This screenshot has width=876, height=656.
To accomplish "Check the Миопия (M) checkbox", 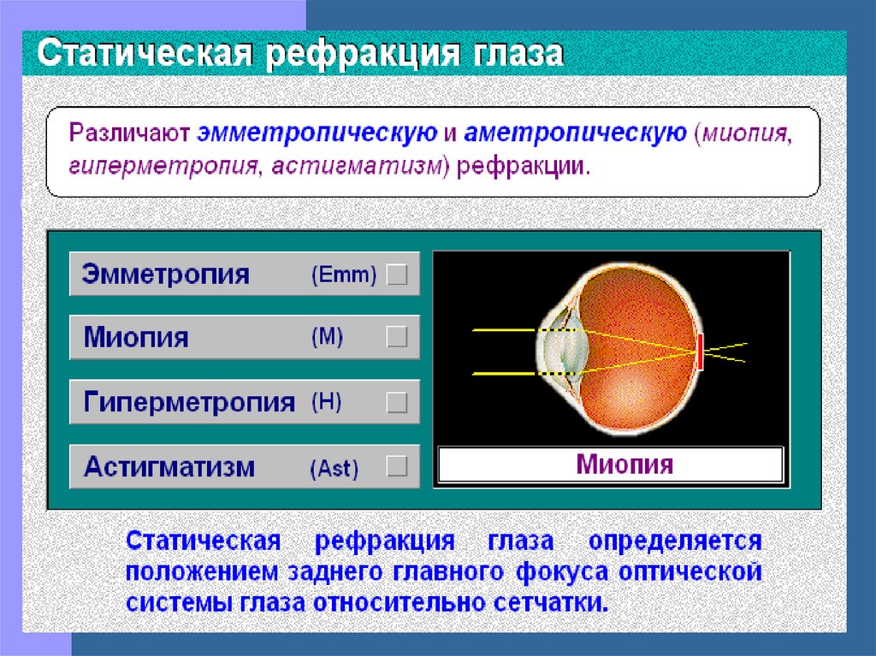I will coord(397,337).
